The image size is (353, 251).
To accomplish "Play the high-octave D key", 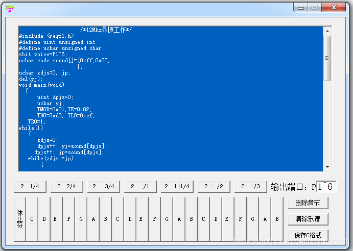I will 216,219.
